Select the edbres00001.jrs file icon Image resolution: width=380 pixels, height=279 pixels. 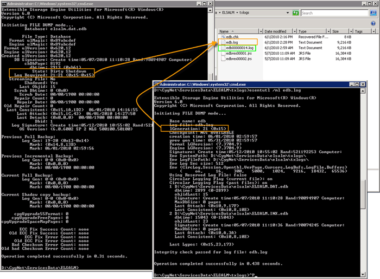click(223, 54)
